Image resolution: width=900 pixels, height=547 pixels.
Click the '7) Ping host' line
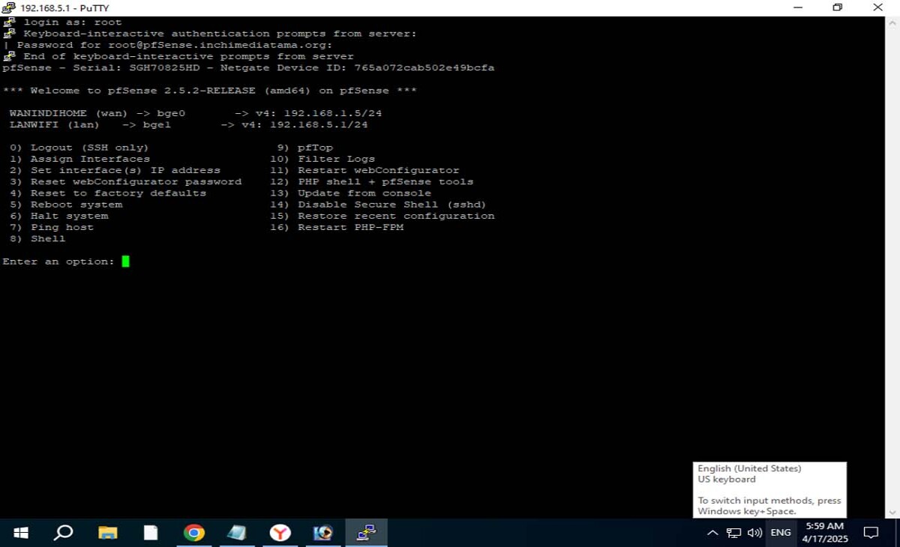[x=51, y=227]
